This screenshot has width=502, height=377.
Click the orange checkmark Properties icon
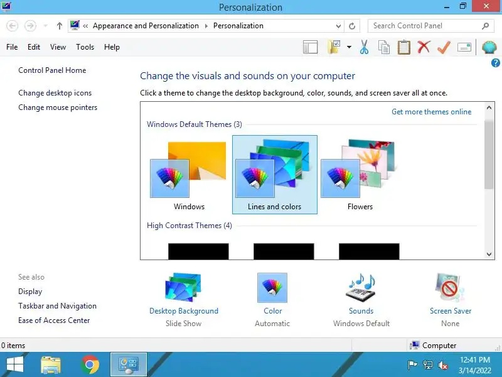(444, 48)
